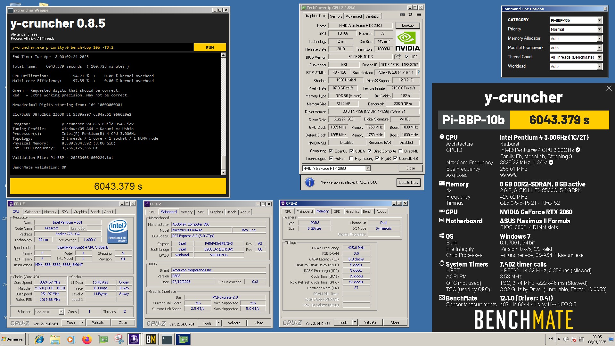Click the NVIDIA logo in GPU-Z
Screen dimensions: 615x346
[407, 41]
